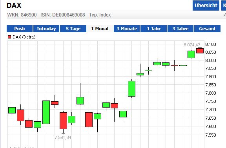226x148 pixels.
Task: Click the Typ: Index label
Action: point(100,15)
